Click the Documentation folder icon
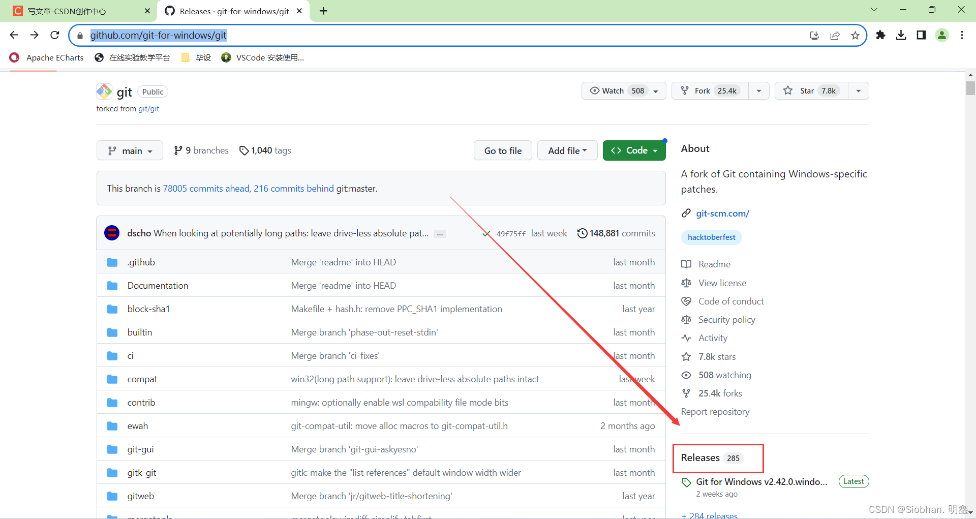The width and height of the screenshot is (976, 519). click(112, 286)
